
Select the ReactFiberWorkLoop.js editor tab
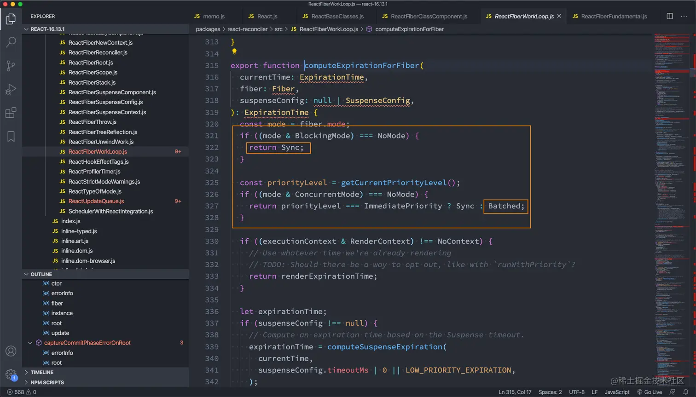(x=524, y=16)
